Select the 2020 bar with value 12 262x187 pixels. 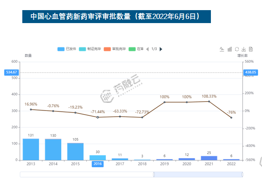[x=187, y=159]
